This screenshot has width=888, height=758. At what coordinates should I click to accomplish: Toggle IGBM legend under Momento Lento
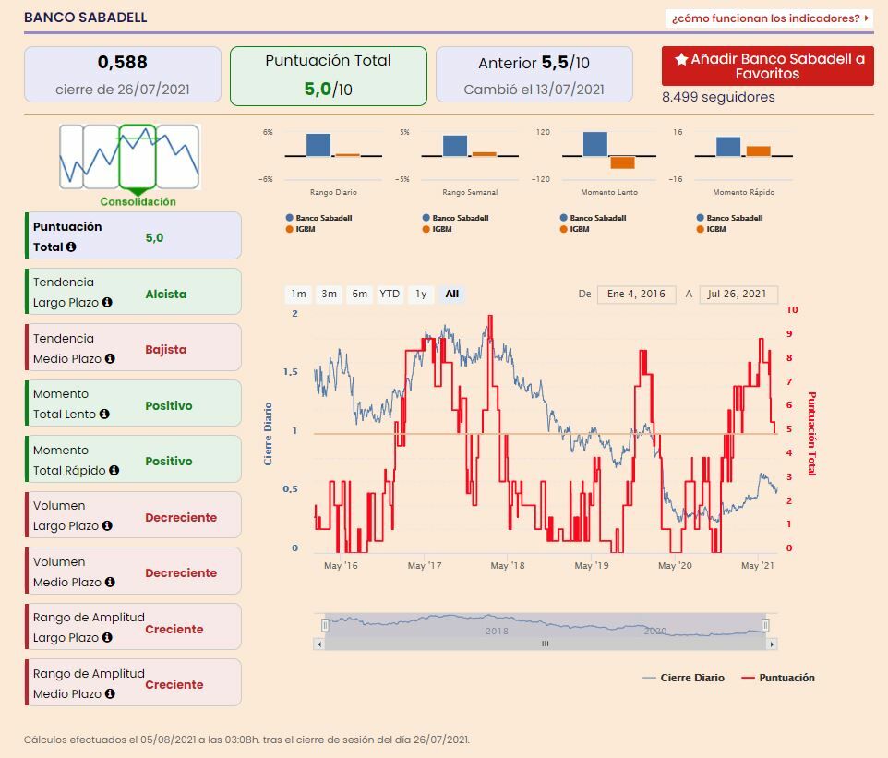tap(575, 229)
